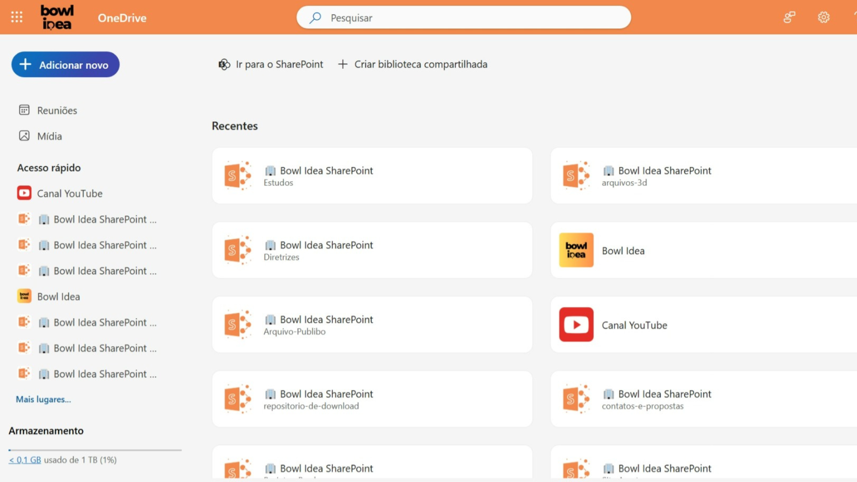Open the Bowl Idea recent card
This screenshot has width=857, height=482.
703,250
